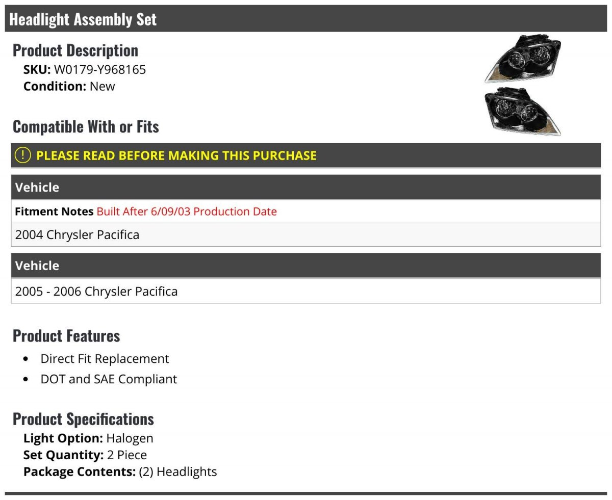The image size is (612, 500).
Task: Select the 2004 Chrysler Pacifica row
Action: [x=306, y=234]
